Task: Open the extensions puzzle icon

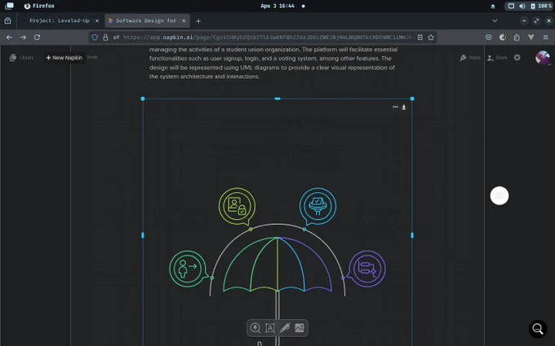Action: tap(517, 37)
